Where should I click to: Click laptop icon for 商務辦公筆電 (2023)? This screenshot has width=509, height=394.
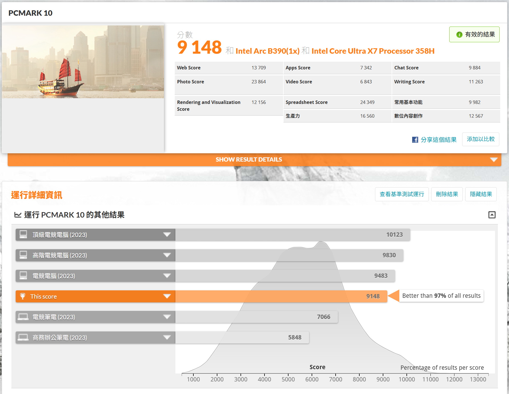click(23, 337)
